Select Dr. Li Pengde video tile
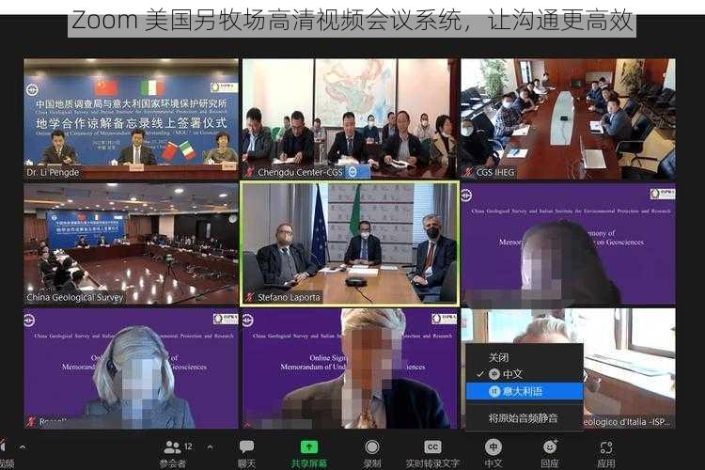705x470 pixels. coord(132,119)
